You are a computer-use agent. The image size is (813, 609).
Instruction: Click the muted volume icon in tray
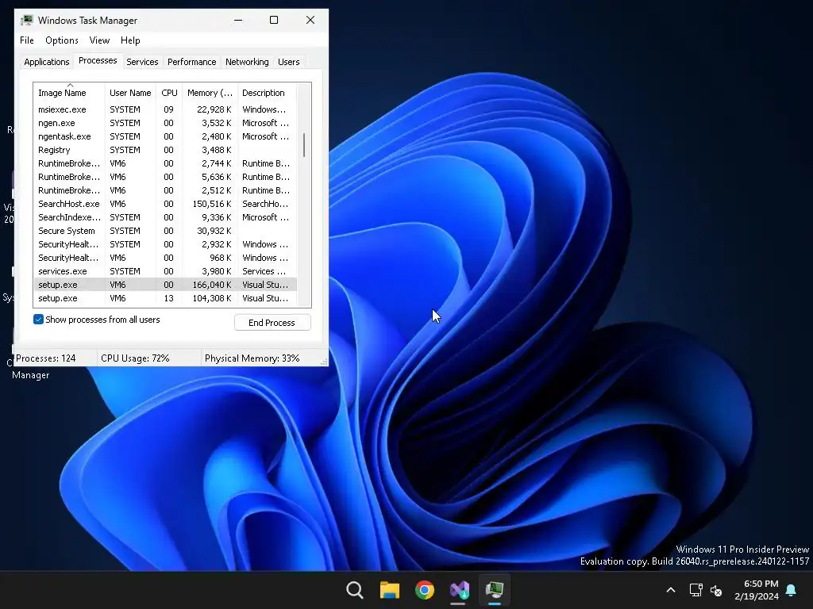tap(717, 590)
